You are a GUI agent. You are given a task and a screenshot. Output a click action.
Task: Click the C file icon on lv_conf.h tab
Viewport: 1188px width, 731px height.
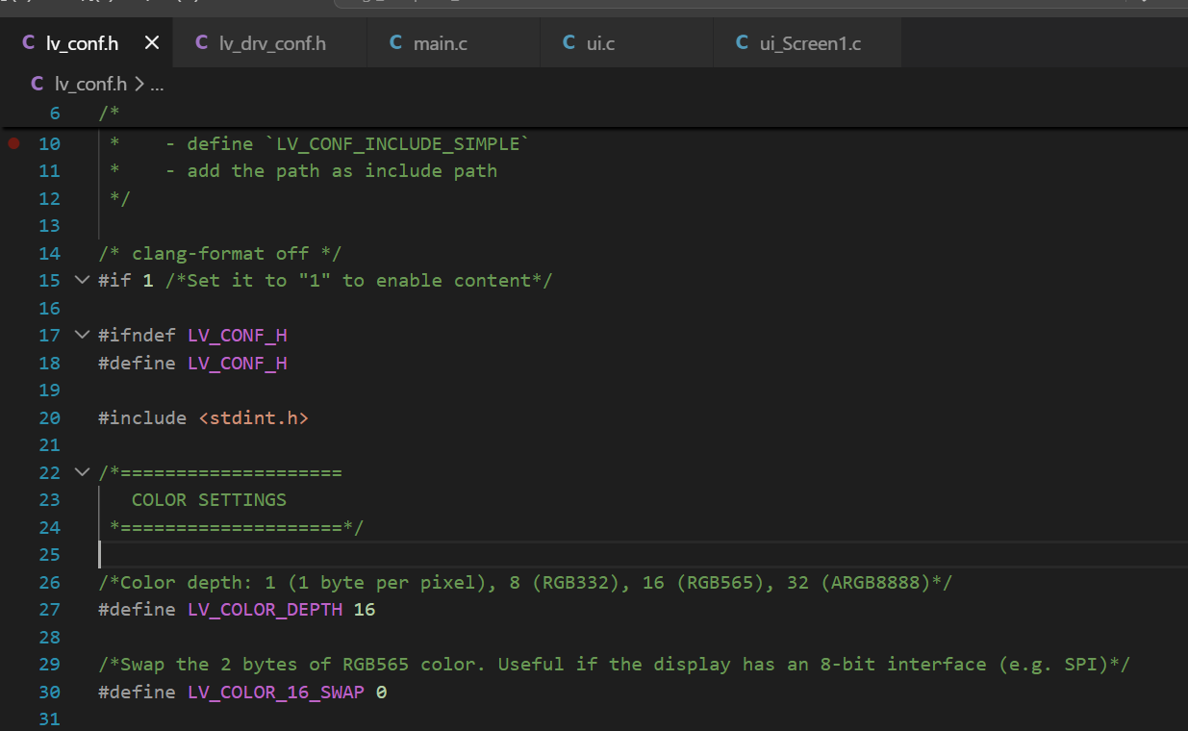[x=28, y=43]
